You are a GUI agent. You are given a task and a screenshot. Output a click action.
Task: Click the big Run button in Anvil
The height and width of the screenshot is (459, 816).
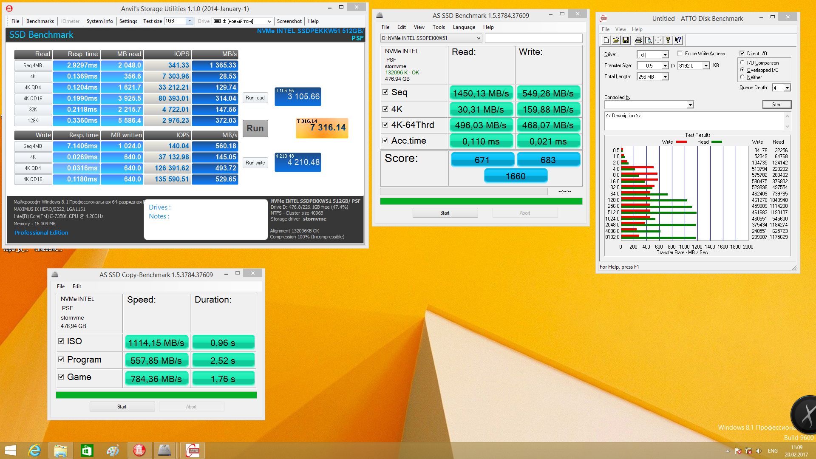point(255,128)
